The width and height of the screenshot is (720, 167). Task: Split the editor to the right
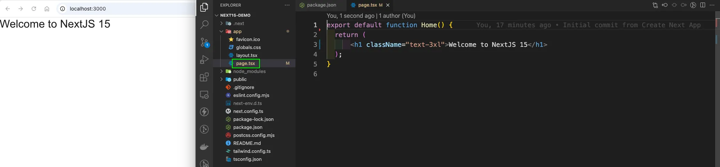tap(703, 5)
